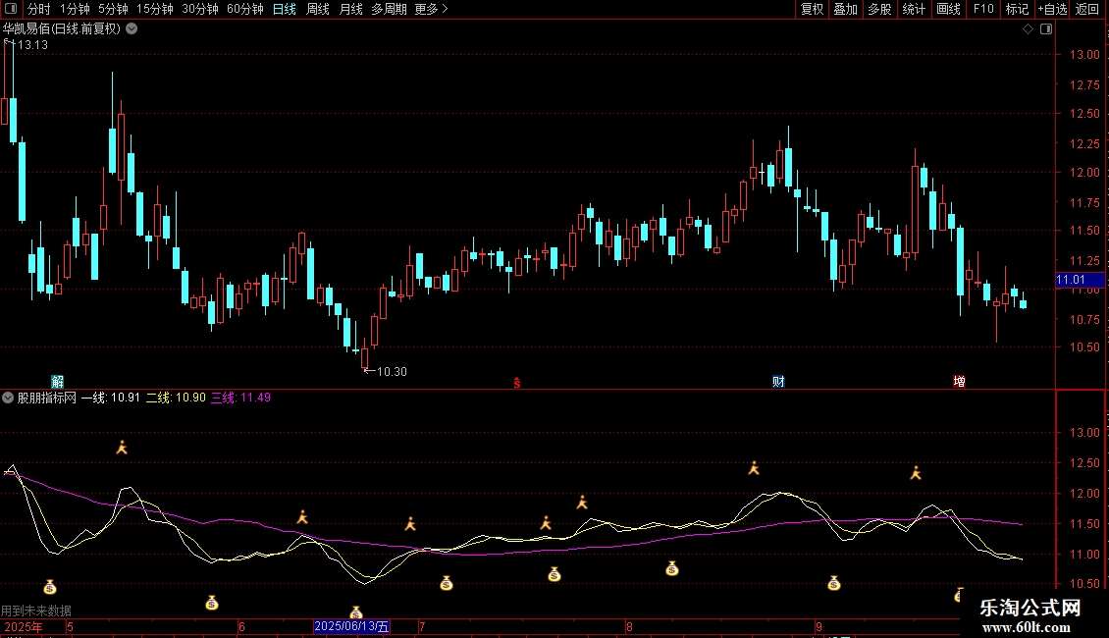Click the 2025/06/13/五 date label
The width and height of the screenshot is (1109, 638).
click(351, 626)
